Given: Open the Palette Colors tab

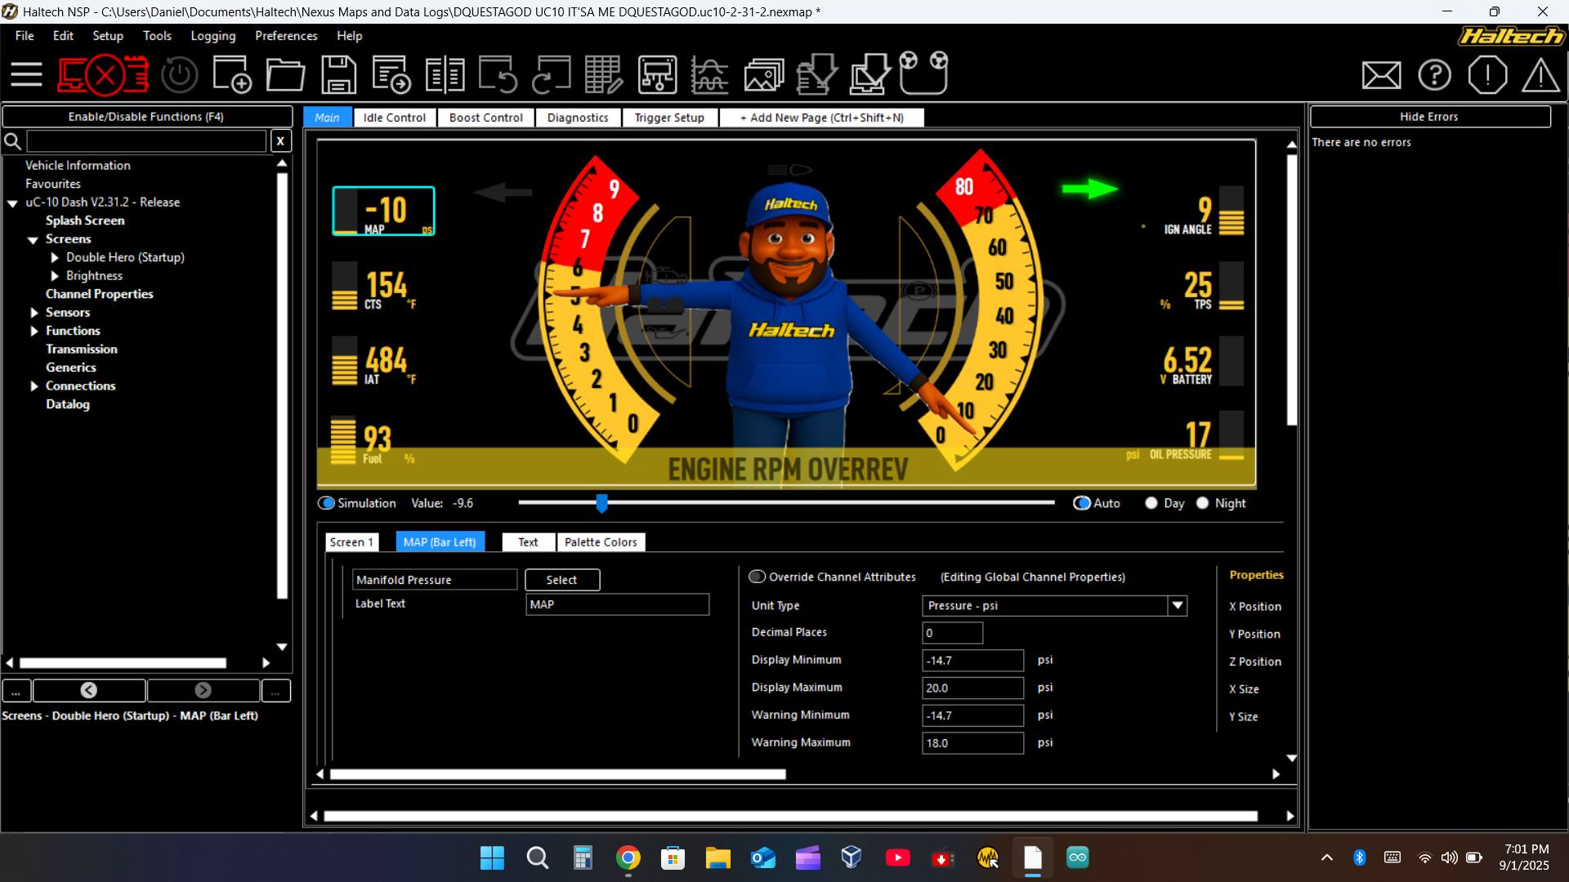Looking at the screenshot, I should pyautogui.click(x=601, y=542).
